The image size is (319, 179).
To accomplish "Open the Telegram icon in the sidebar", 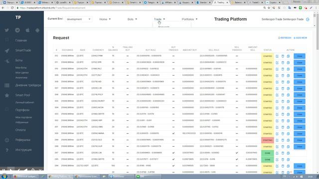I will (17, 30).
